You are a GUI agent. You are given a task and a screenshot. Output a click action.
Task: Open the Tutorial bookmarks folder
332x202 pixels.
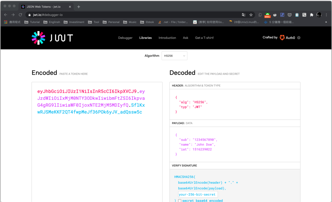tap(32, 22)
